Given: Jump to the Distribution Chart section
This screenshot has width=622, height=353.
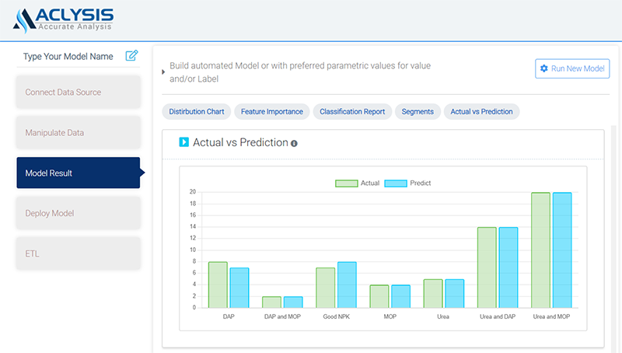Looking at the screenshot, I should (196, 111).
